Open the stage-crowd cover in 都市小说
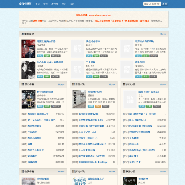The image size is (185, 185). tap(28, 99)
